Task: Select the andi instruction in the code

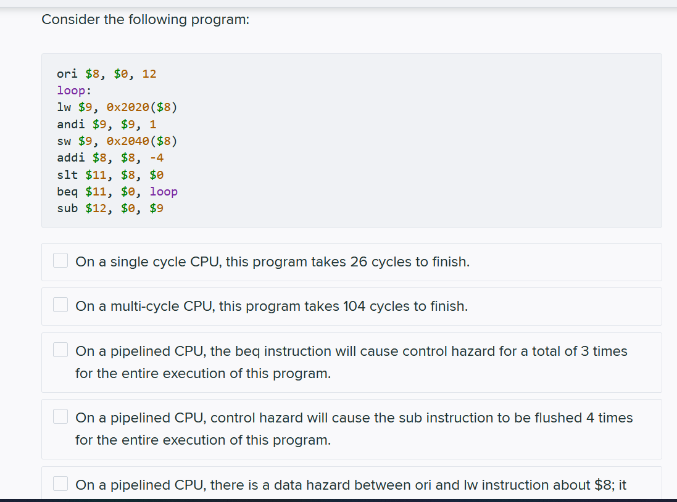Action: (106, 124)
